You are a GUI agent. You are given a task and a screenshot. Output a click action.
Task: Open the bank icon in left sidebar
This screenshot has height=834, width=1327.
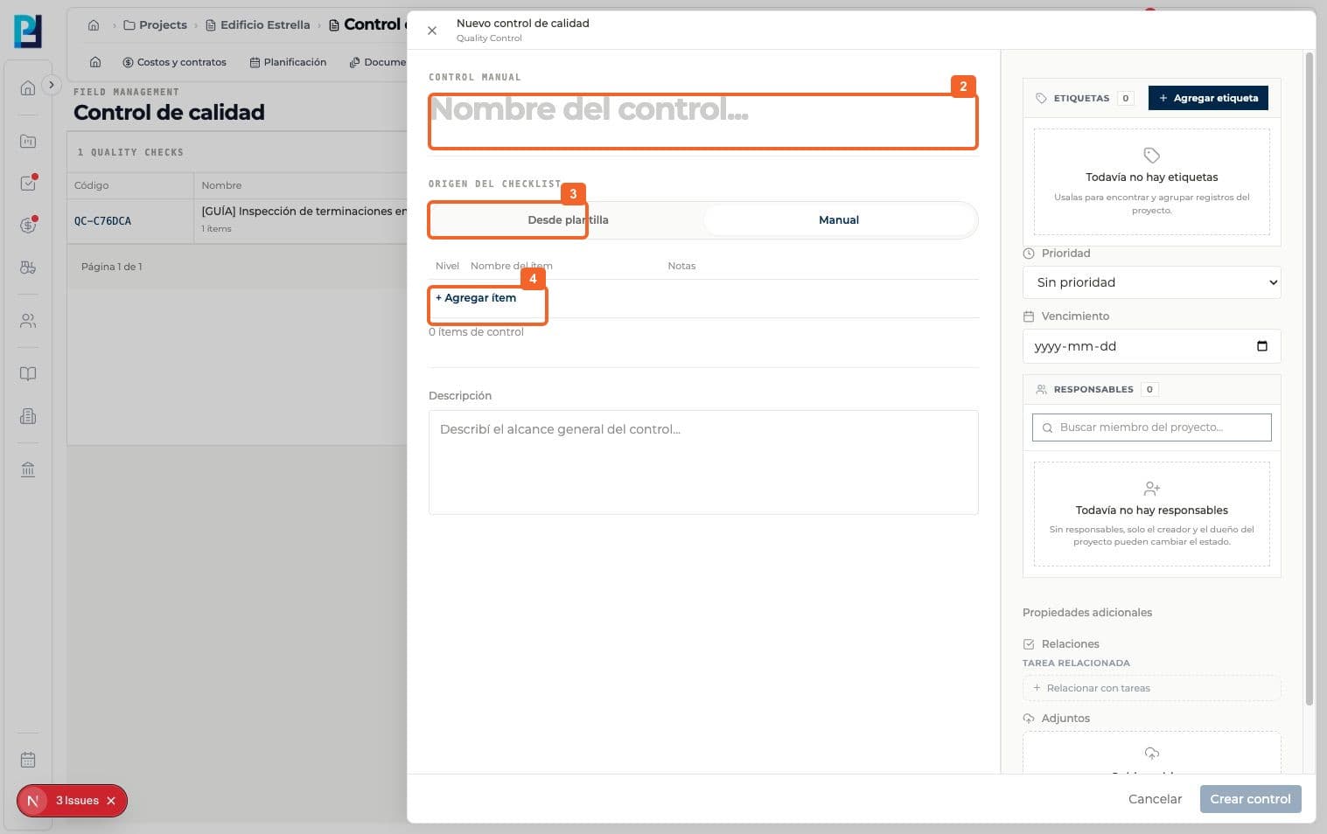[x=28, y=469]
